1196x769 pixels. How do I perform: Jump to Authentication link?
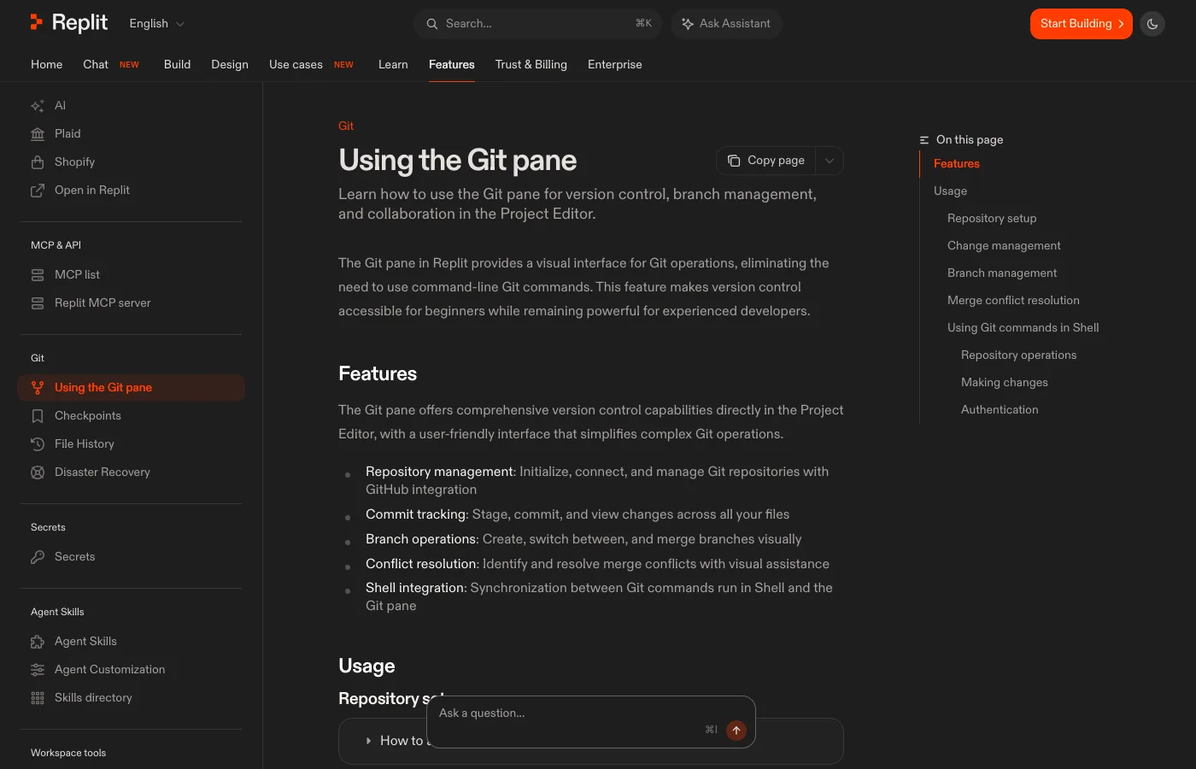click(1000, 409)
